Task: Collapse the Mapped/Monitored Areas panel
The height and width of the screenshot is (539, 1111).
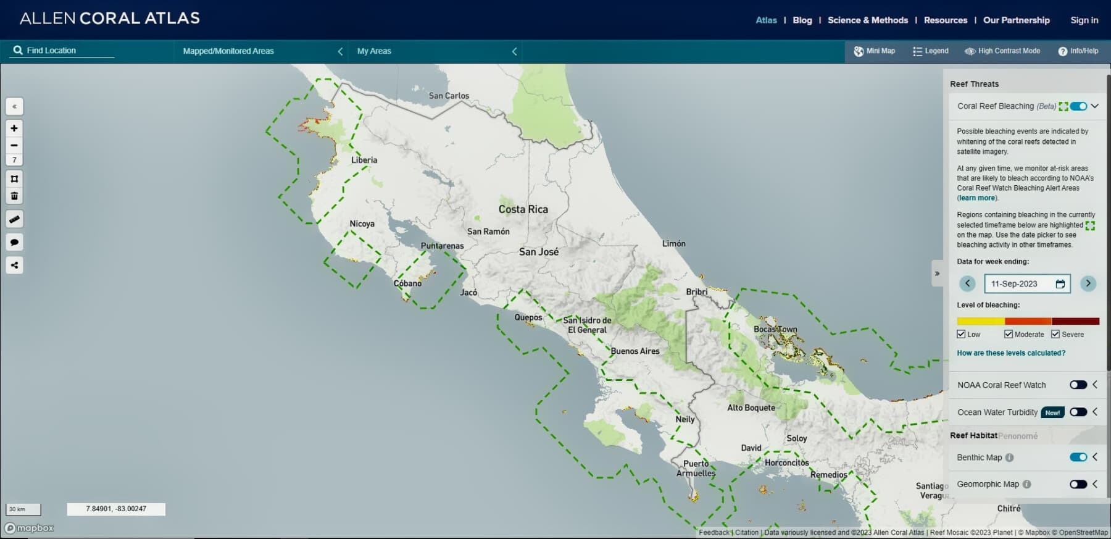Action: [x=340, y=51]
